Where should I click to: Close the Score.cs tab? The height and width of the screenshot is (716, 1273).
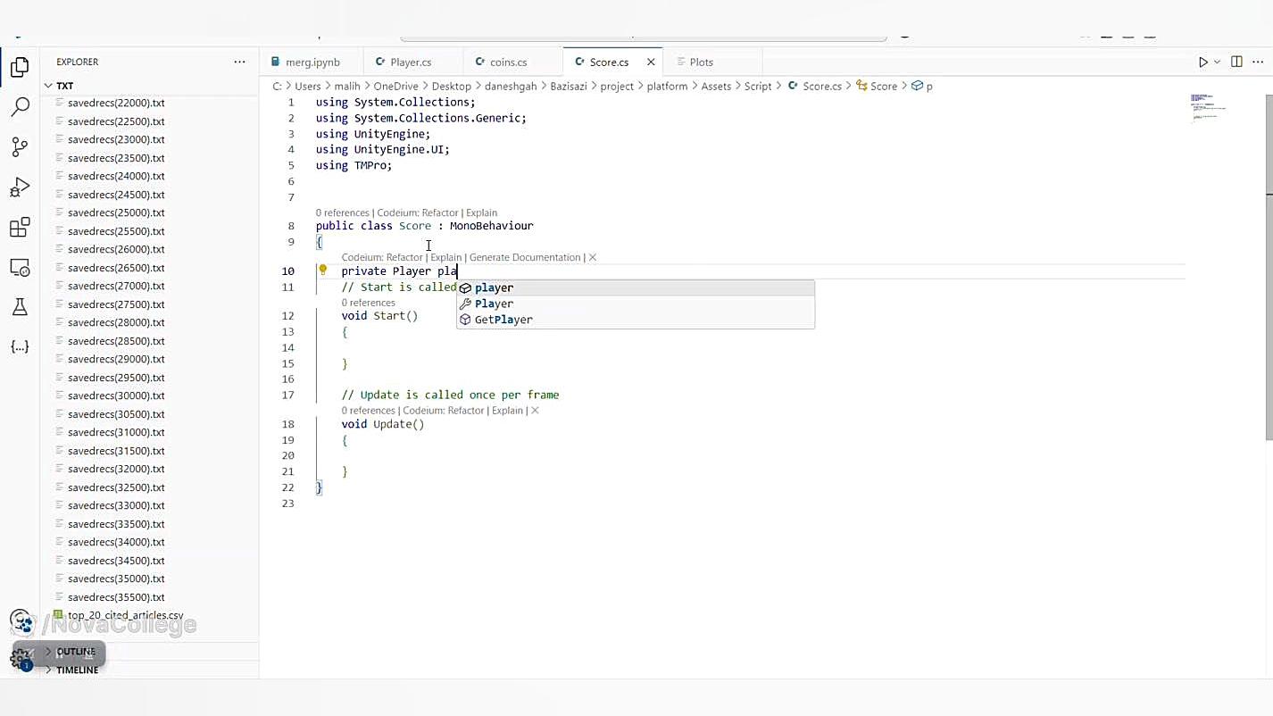click(651, 62)
